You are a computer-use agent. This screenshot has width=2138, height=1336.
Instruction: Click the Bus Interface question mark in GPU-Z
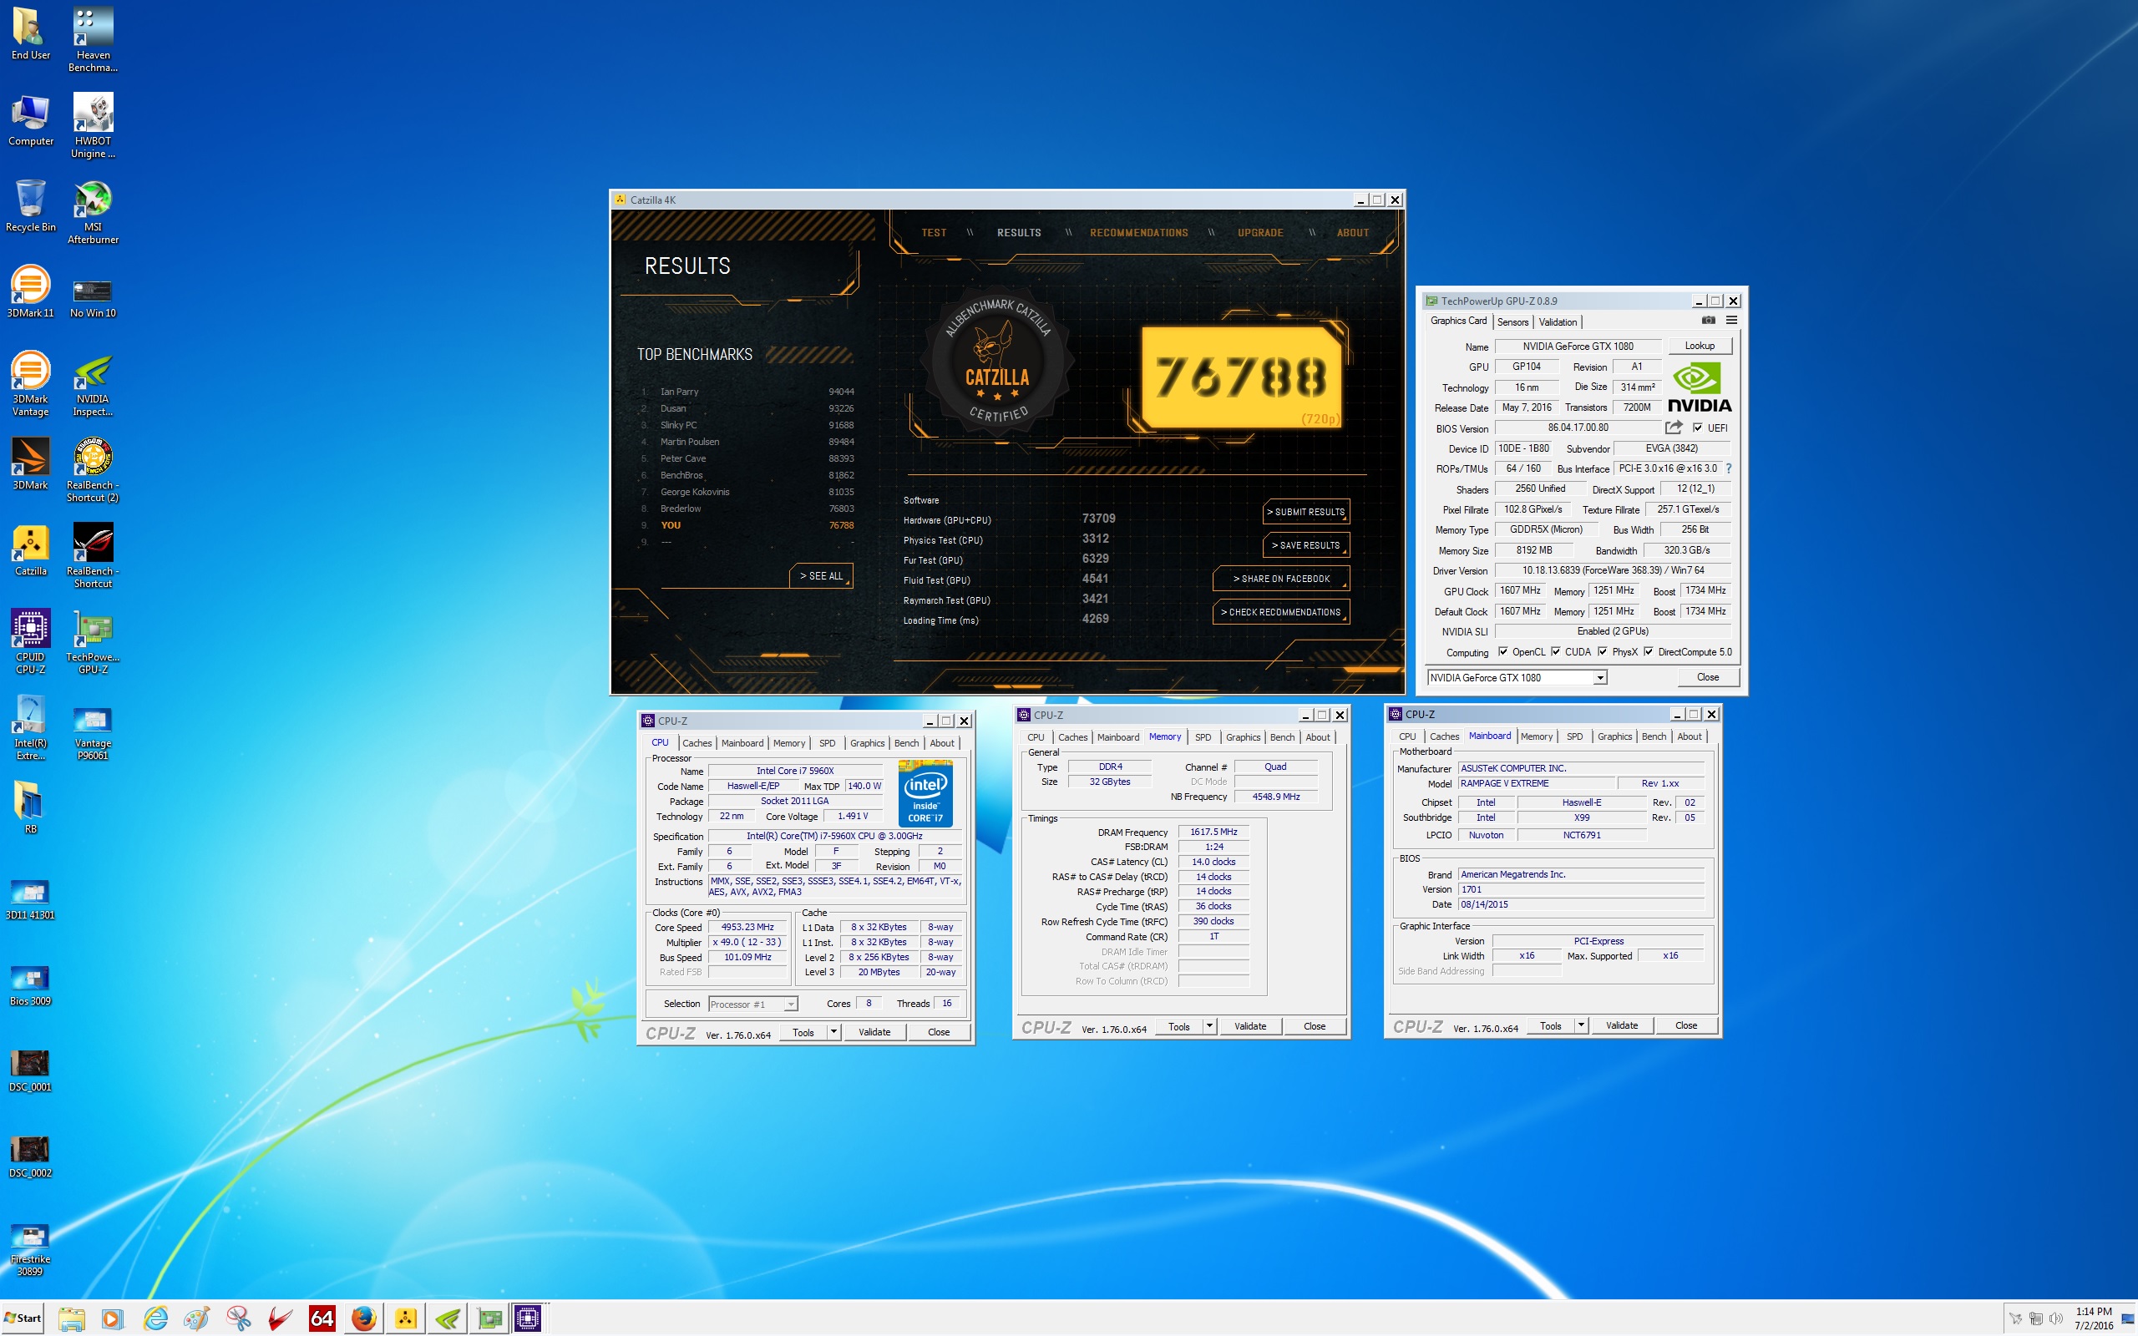click(1728, 468)
